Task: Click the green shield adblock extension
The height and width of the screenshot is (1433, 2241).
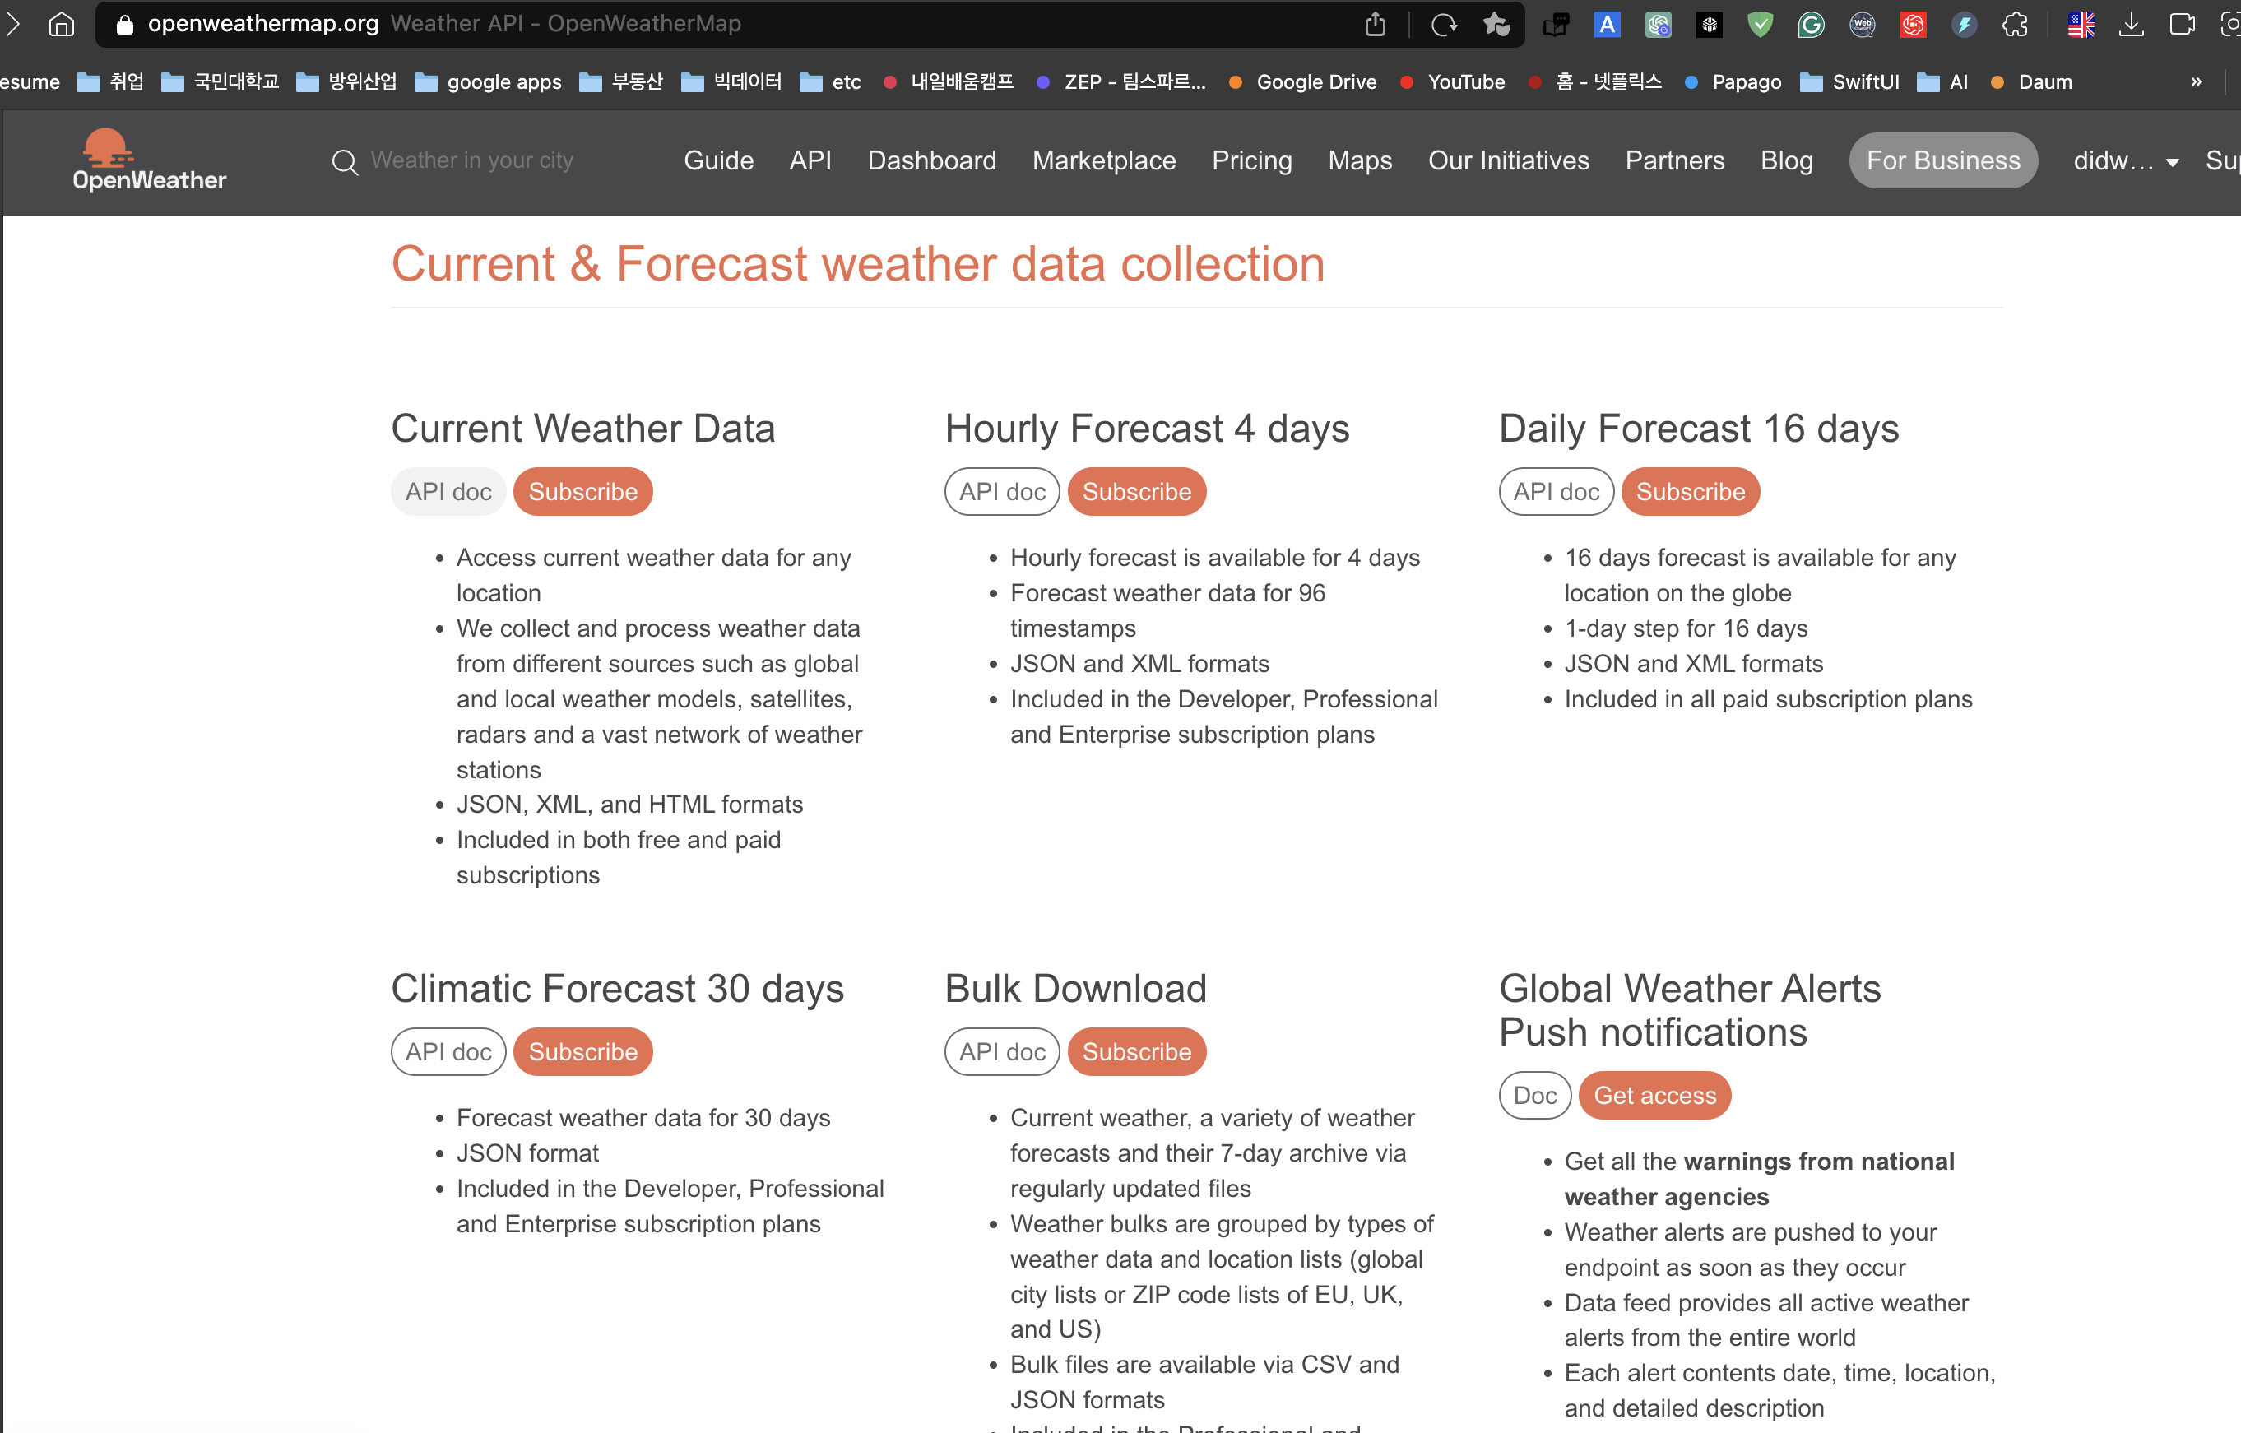Action: click(1759, 24)
